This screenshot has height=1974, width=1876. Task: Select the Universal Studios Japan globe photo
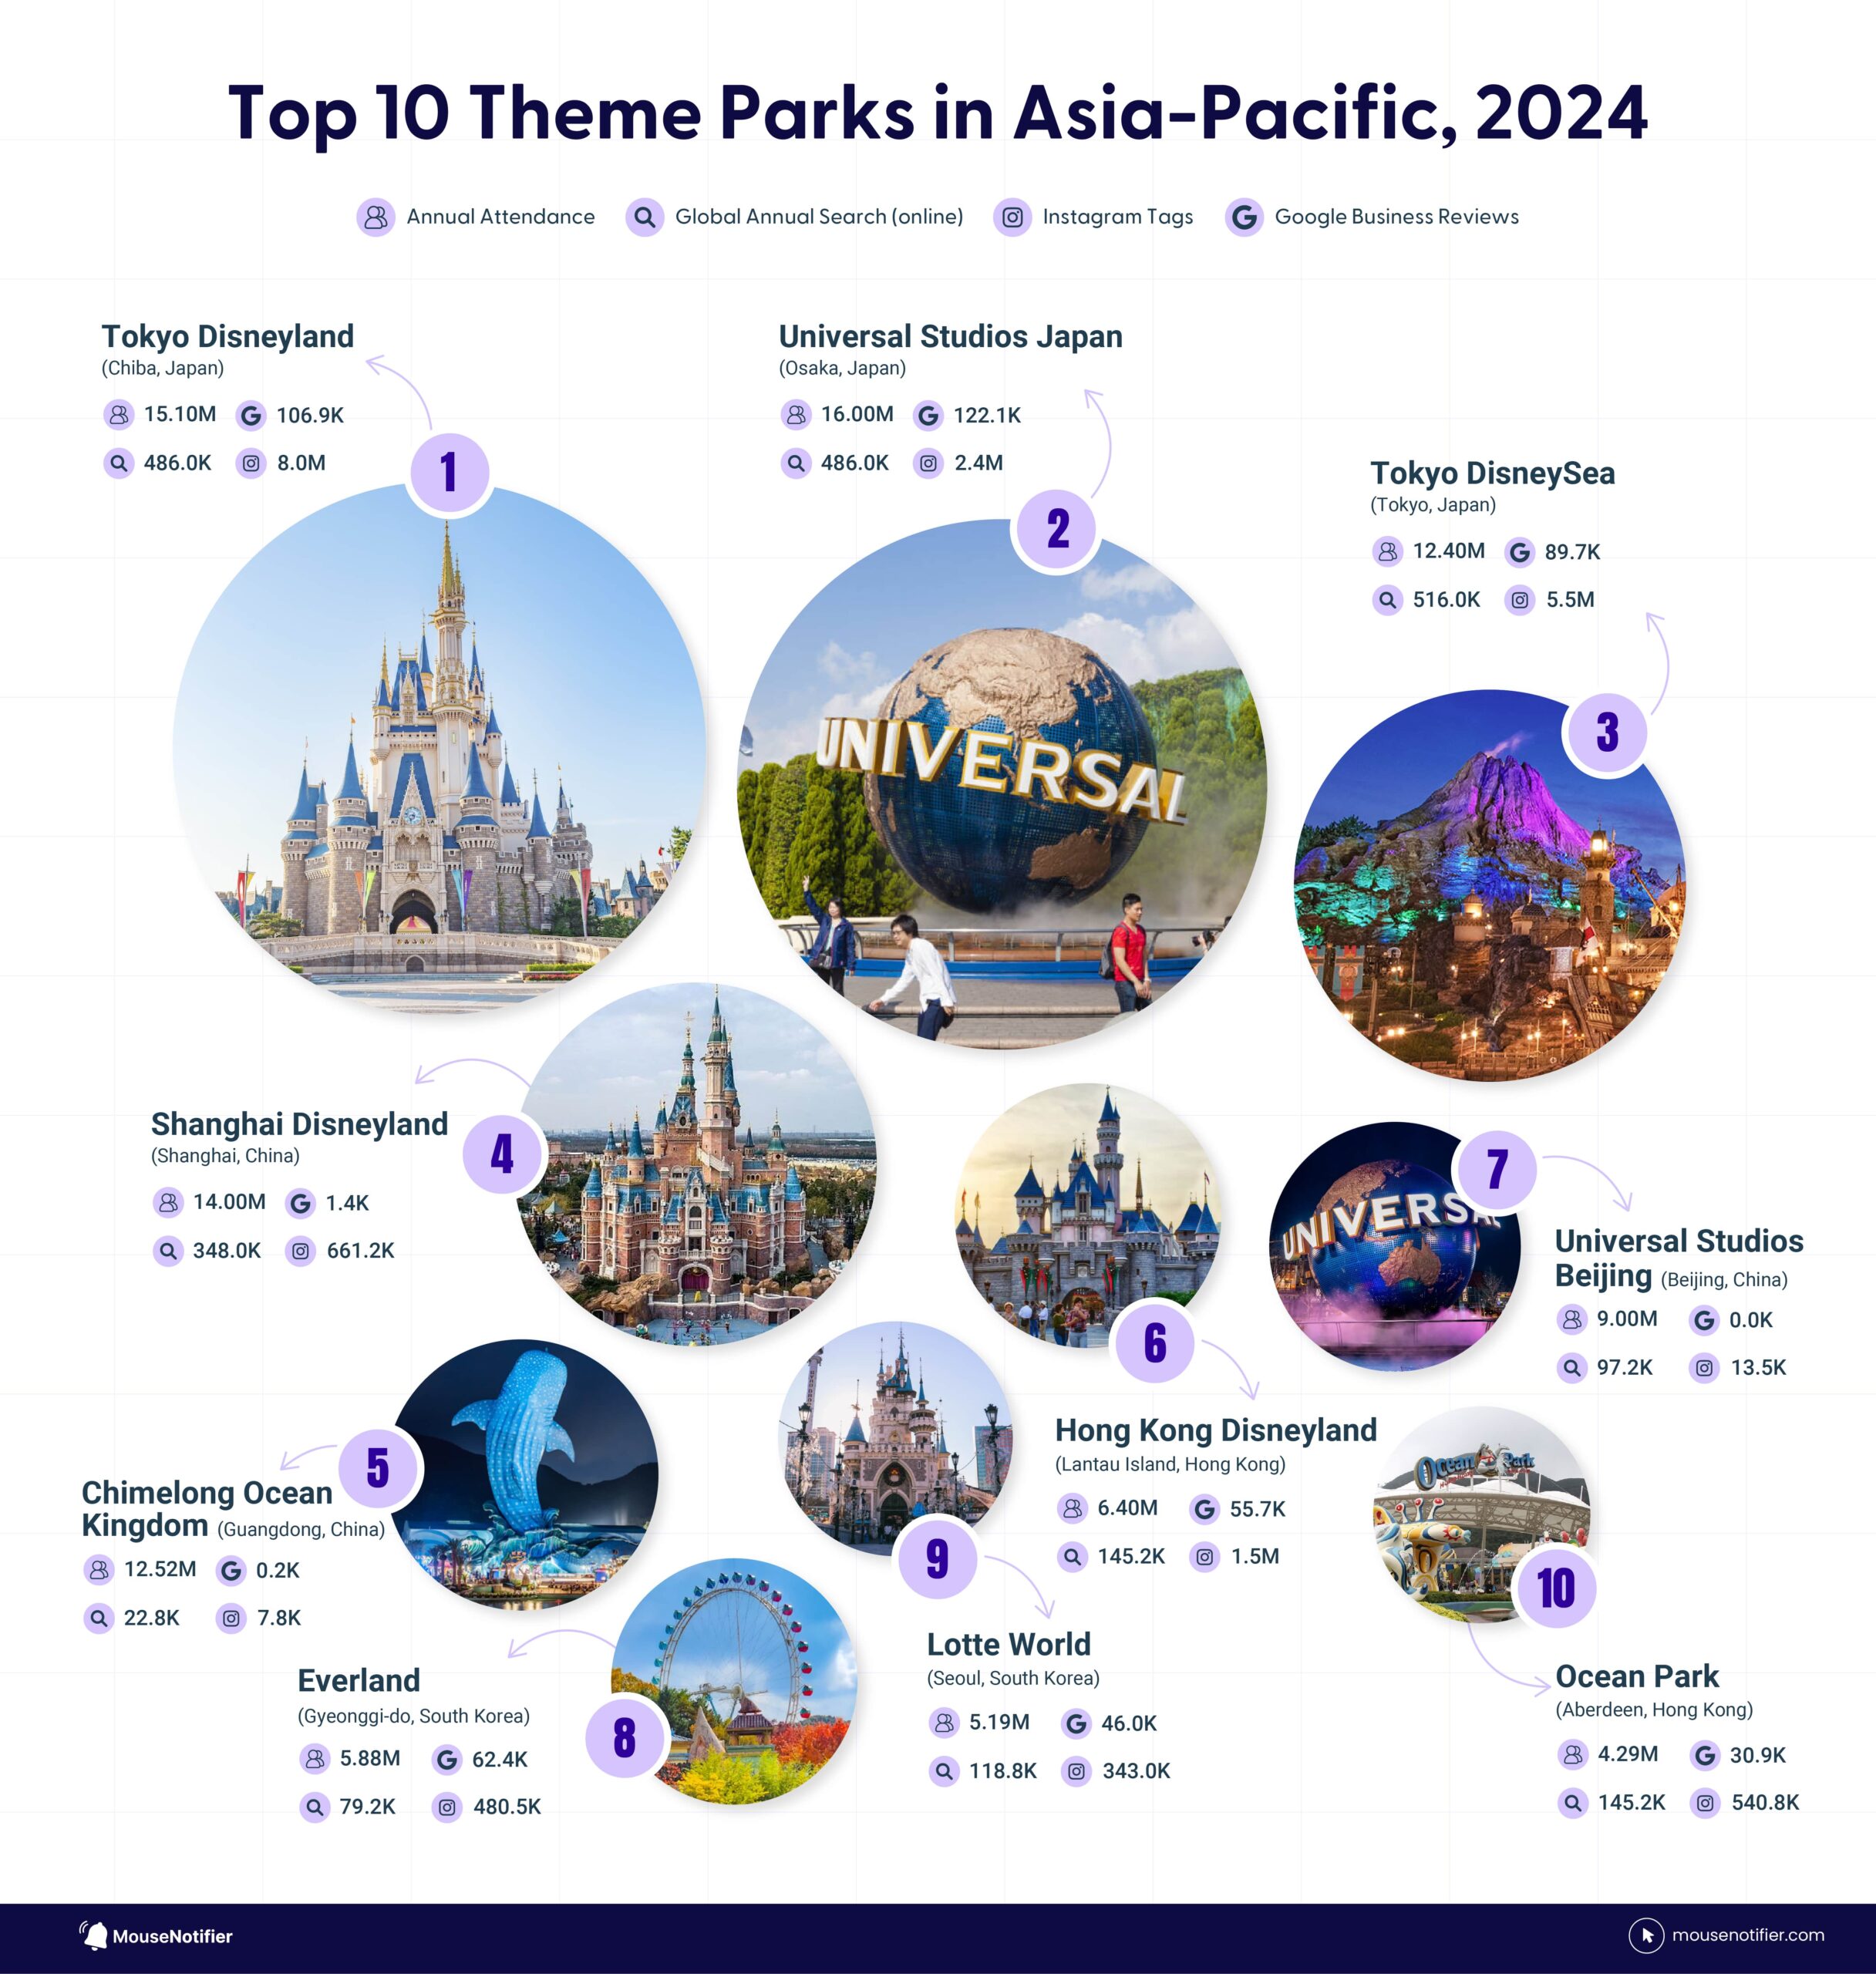[x=1002, y=783]
